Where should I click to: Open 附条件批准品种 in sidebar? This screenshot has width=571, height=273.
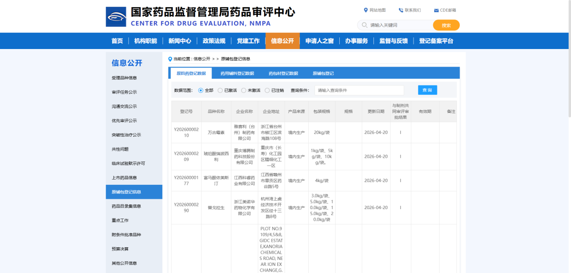(134, 235)
